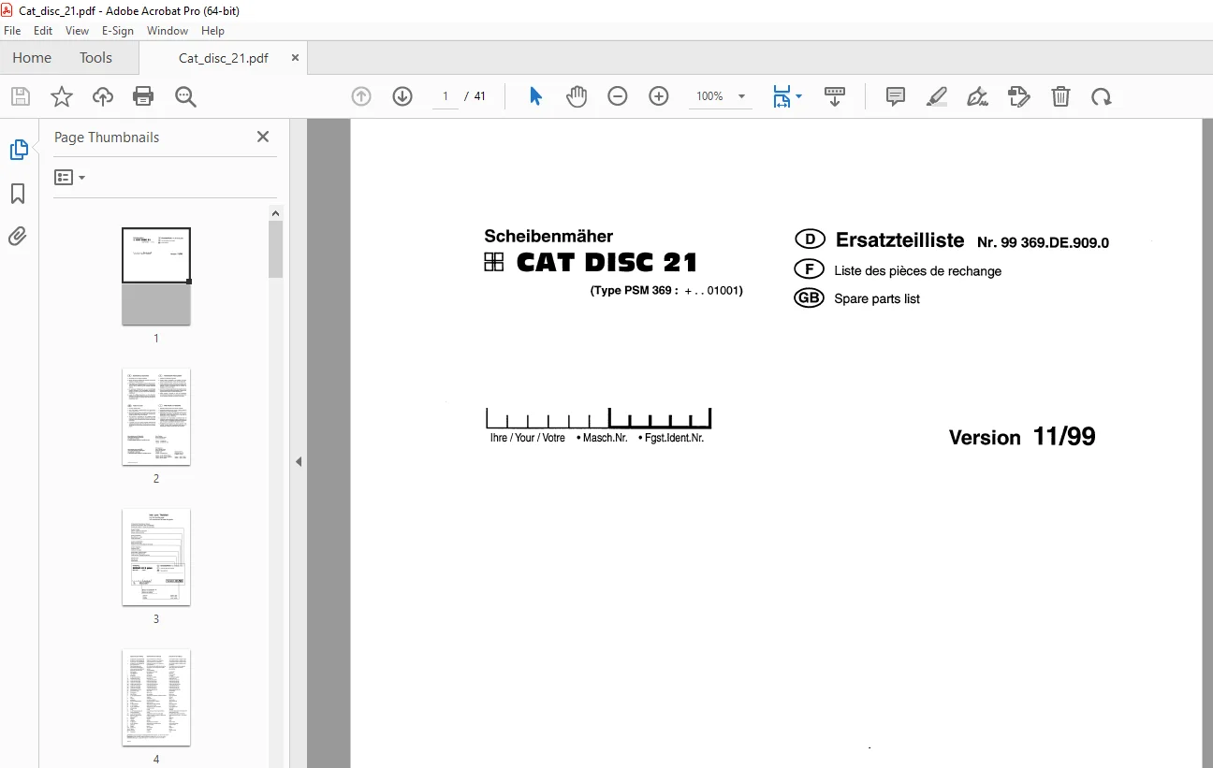1213x768 pixels.
Task: Switch to the Home tab
Action: pyautogui.click(x=32, y=58)
